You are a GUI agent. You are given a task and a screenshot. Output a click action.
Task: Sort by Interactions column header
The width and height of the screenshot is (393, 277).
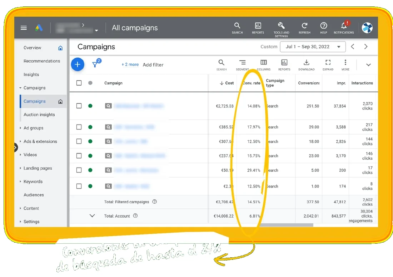tap(362, 83)
